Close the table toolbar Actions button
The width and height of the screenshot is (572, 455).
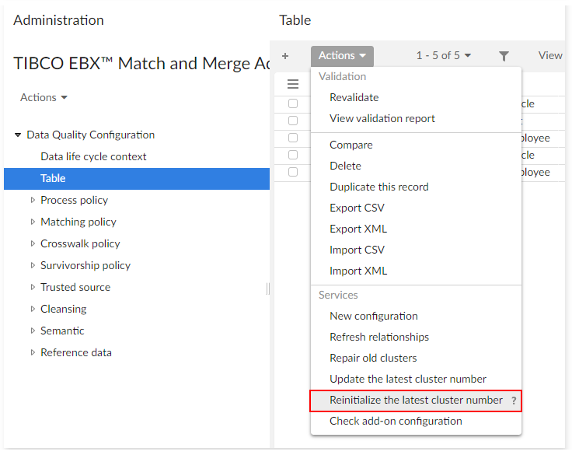[342, 56]
